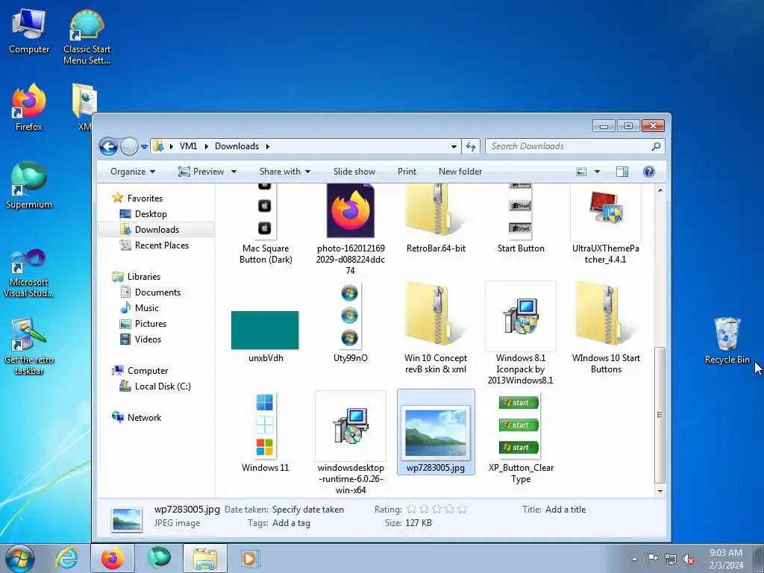Select Win 10 Concept revB skin zip

click(436, 329)
